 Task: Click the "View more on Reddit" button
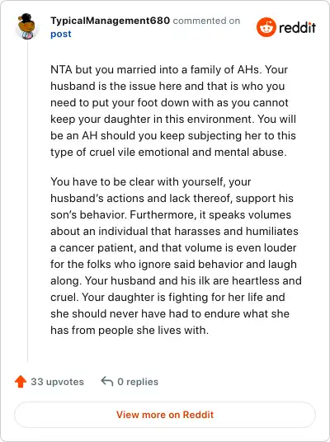(x=165, y=415)
